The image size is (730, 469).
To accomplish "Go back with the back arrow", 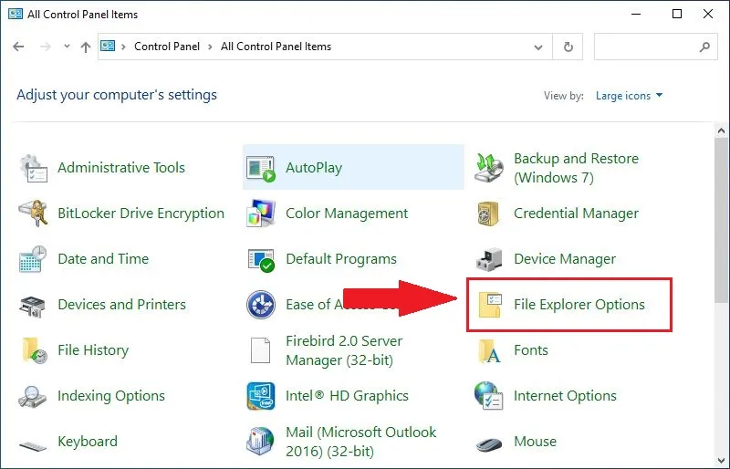I will click(18, 47).
